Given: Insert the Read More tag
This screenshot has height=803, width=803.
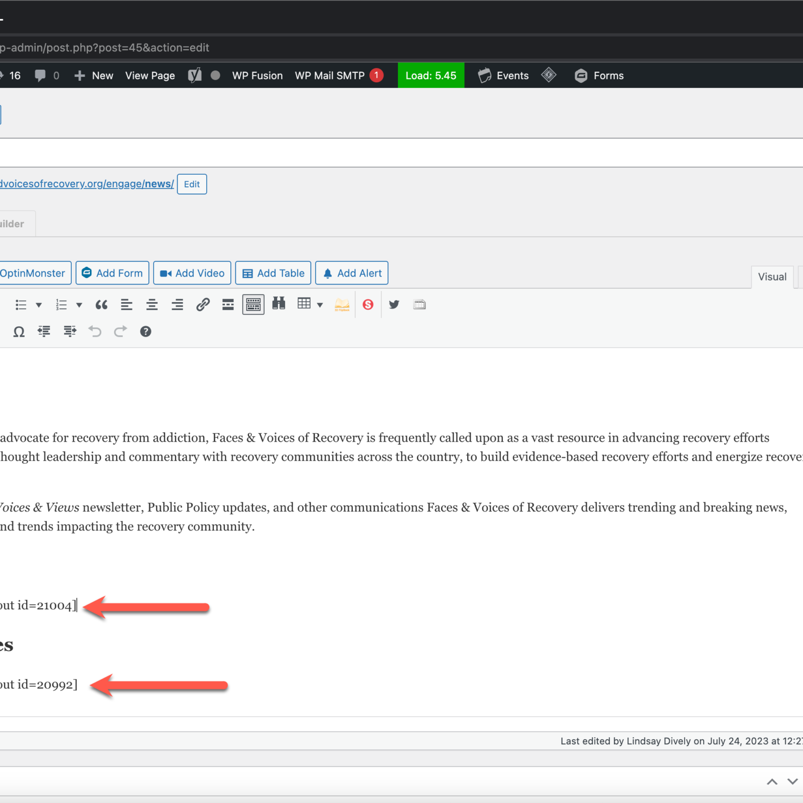Looking at the screenshot, I should (x=228, y=305).
